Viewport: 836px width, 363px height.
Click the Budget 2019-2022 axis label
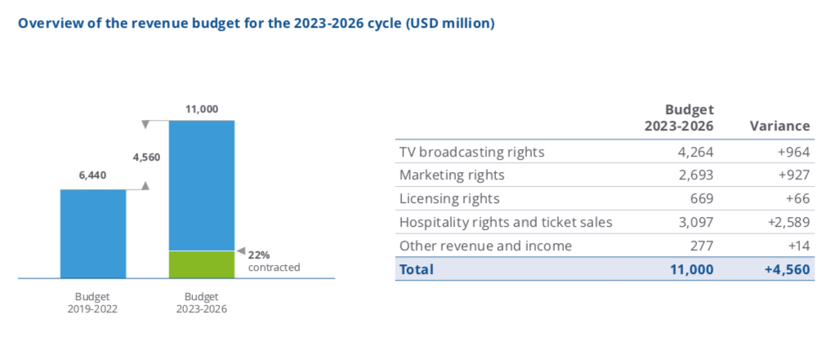click(x=93, y=303)
